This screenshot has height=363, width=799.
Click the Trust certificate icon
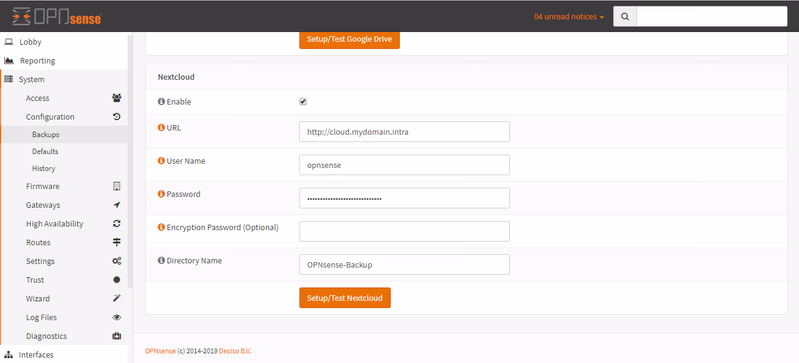click(117, 280)
